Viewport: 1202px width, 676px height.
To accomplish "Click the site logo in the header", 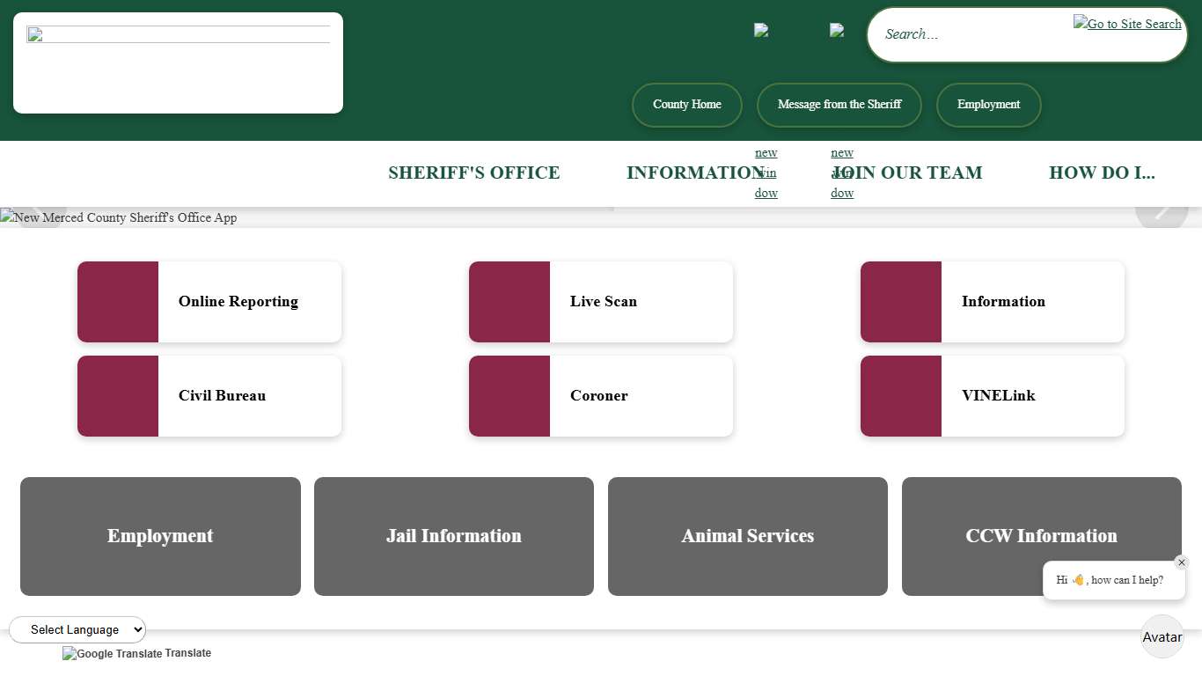I will pos(178,62).
